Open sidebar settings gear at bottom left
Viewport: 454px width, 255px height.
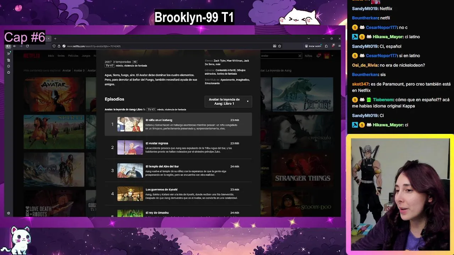click(9, 213)
